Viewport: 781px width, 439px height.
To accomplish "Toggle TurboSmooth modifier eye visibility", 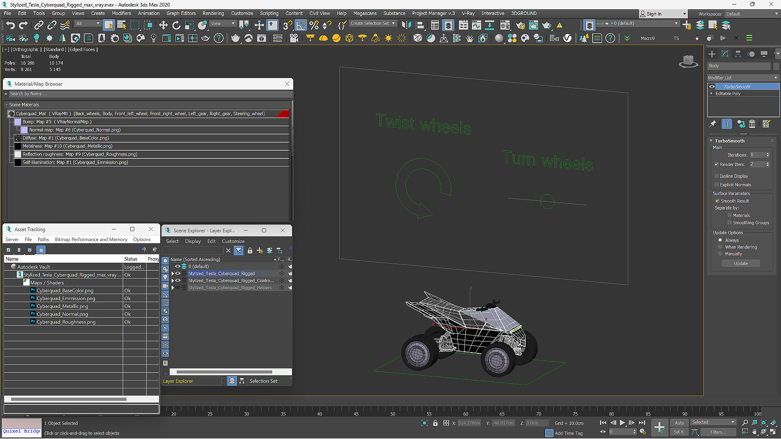I will coord(712,87).
